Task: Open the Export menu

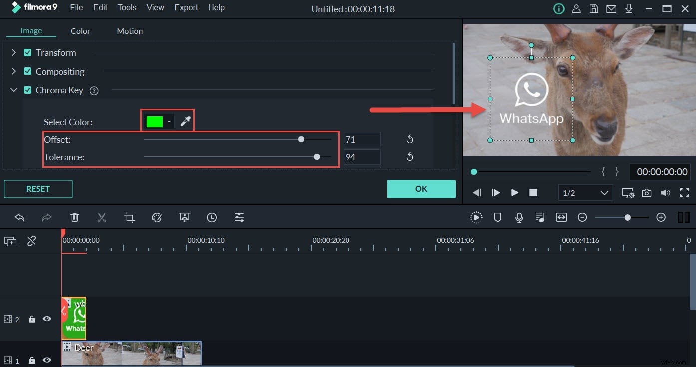Action: tap(186, 7)
